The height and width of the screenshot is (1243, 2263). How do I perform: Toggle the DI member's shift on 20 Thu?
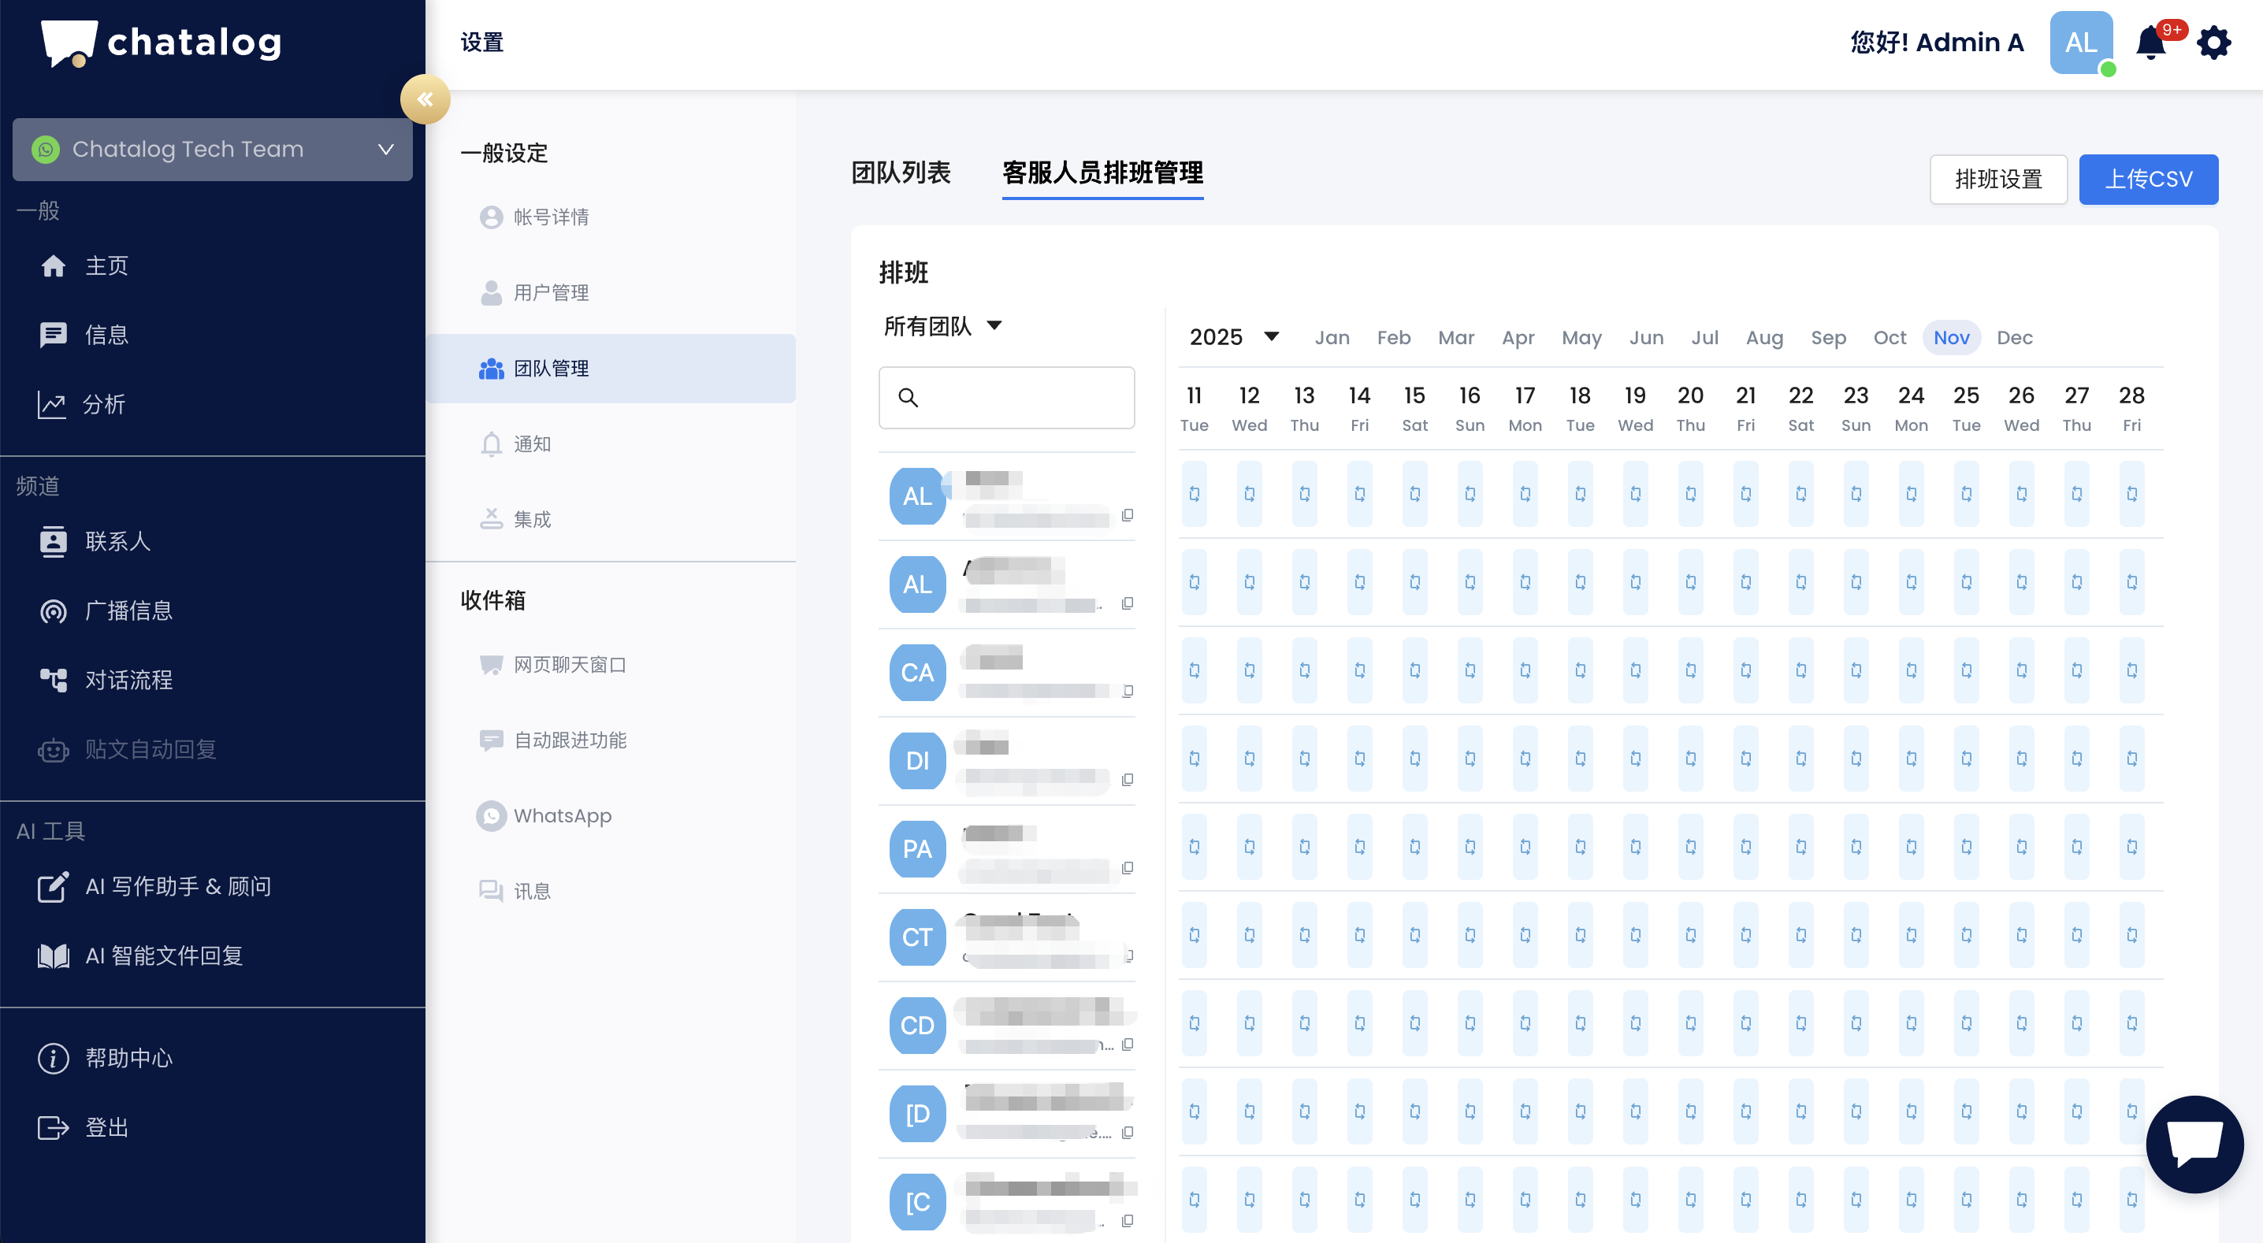tap(1690, 759)
